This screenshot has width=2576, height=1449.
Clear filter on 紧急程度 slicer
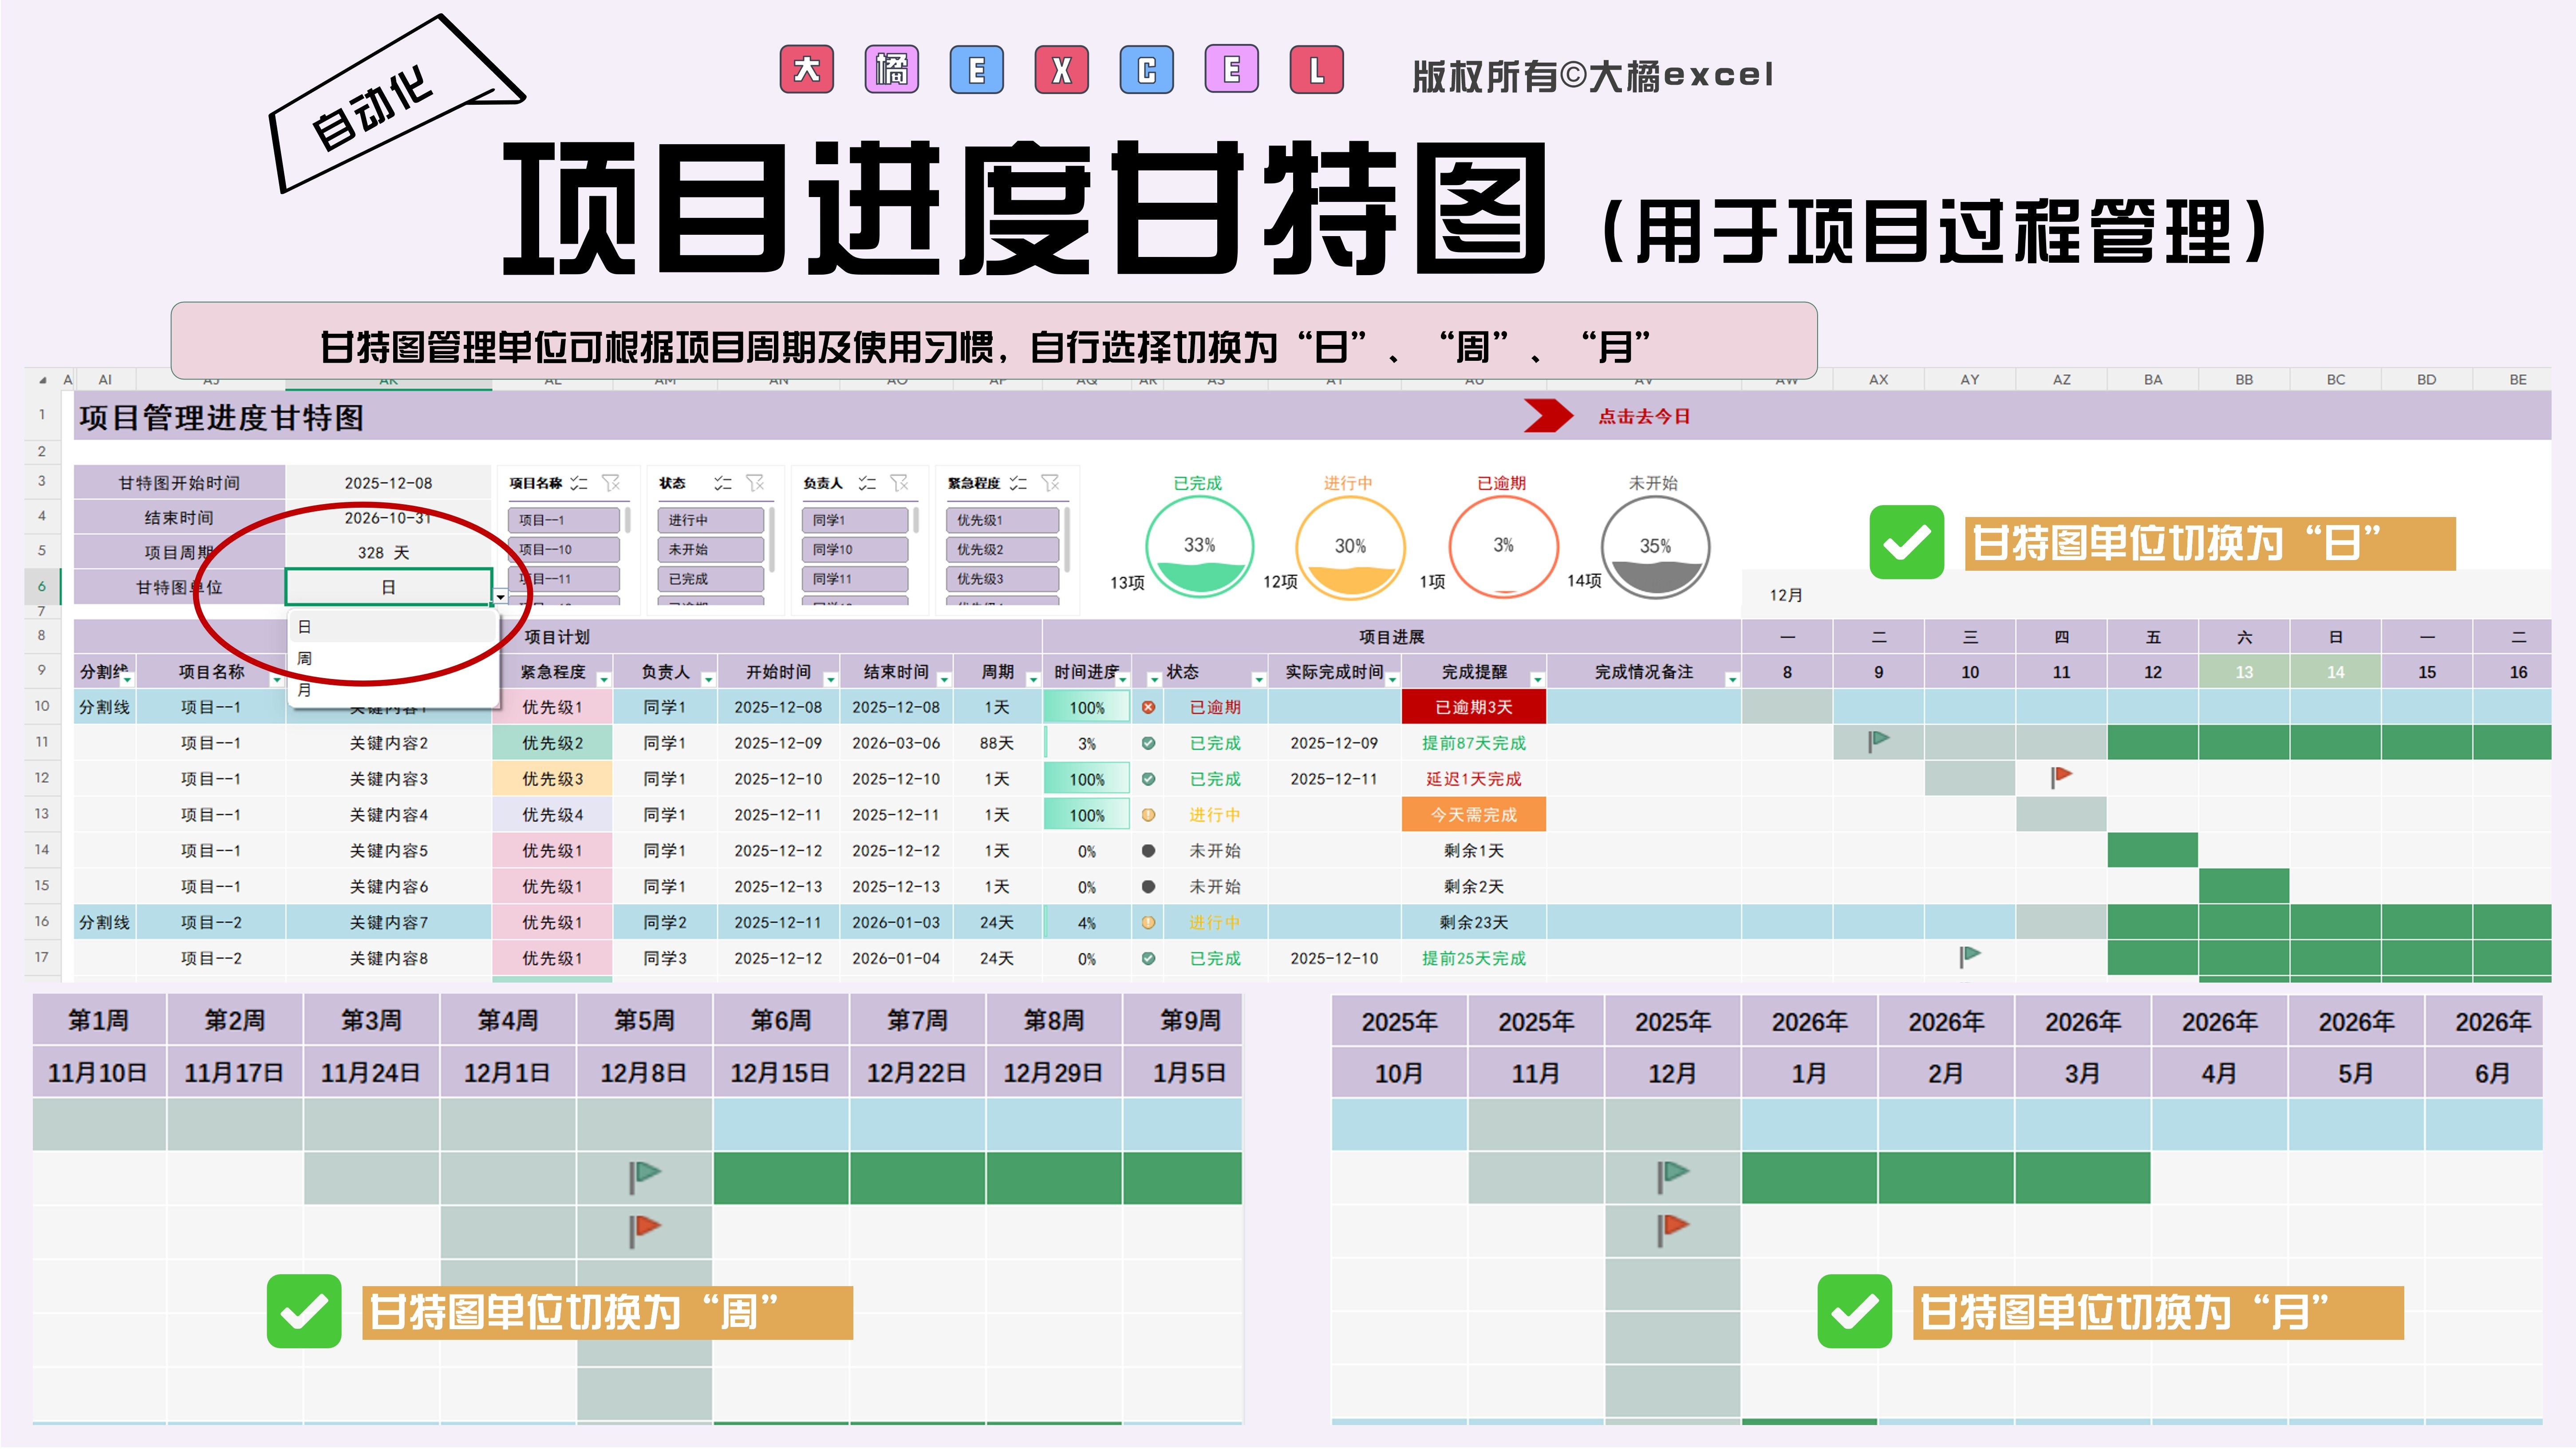1050,483
